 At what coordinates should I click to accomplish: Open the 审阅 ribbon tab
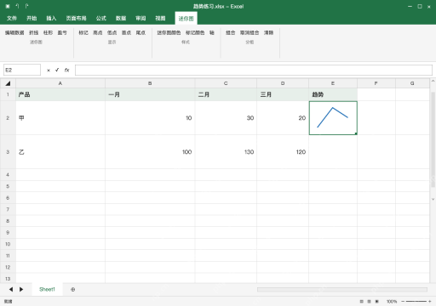coord(141,19)
